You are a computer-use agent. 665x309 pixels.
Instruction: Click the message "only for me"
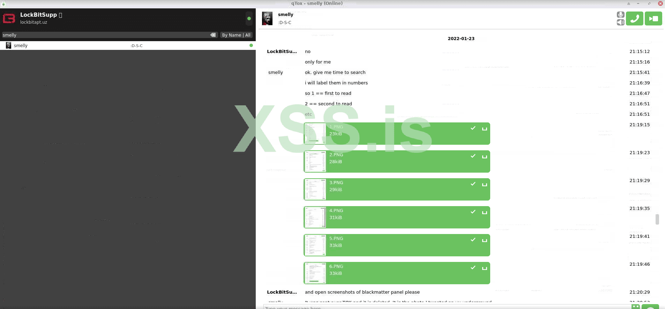point(317,62)
